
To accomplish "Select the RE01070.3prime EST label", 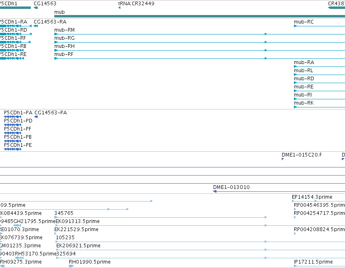I will click(19, 229).
